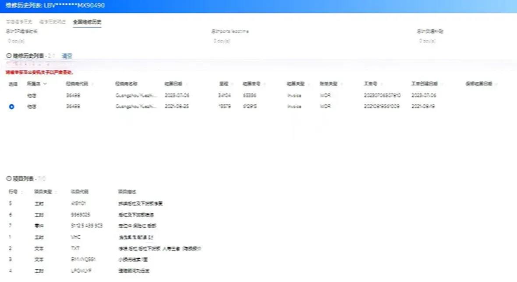Switch to the 全国维修历史 tab
Image resolution: width=517 pixels, height=282 pixels.
87,22
